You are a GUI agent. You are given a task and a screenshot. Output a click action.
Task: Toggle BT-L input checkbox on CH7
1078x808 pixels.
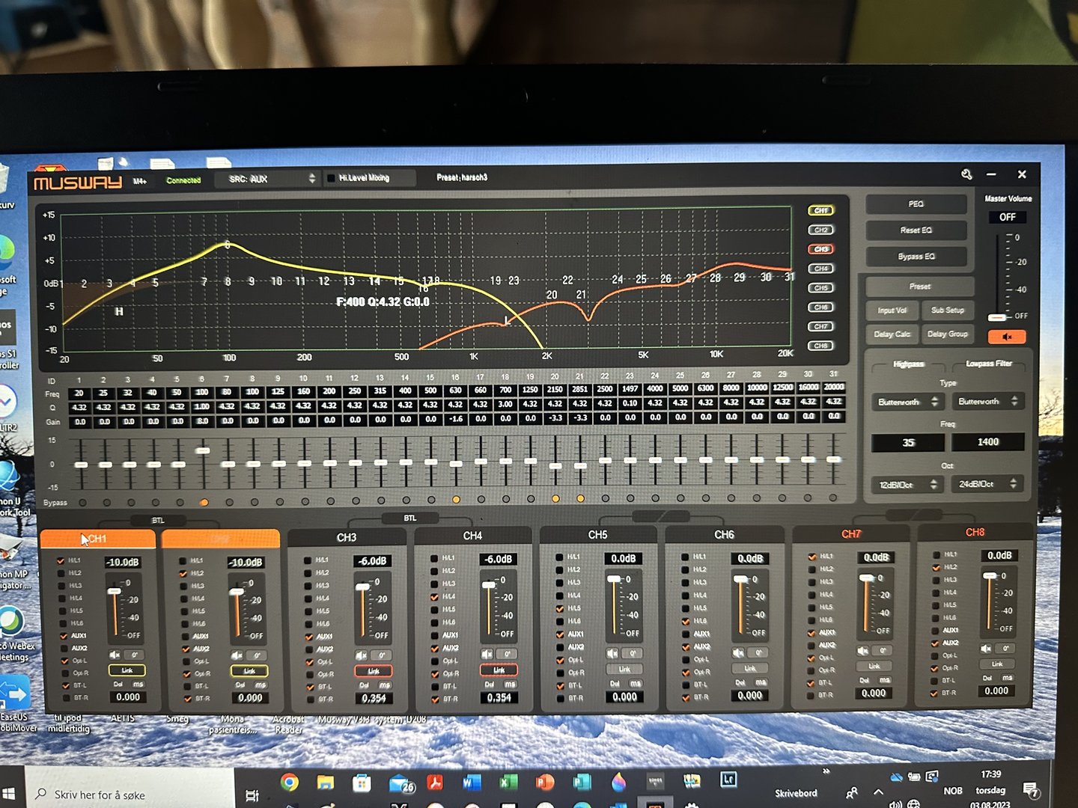pos(811,682)
